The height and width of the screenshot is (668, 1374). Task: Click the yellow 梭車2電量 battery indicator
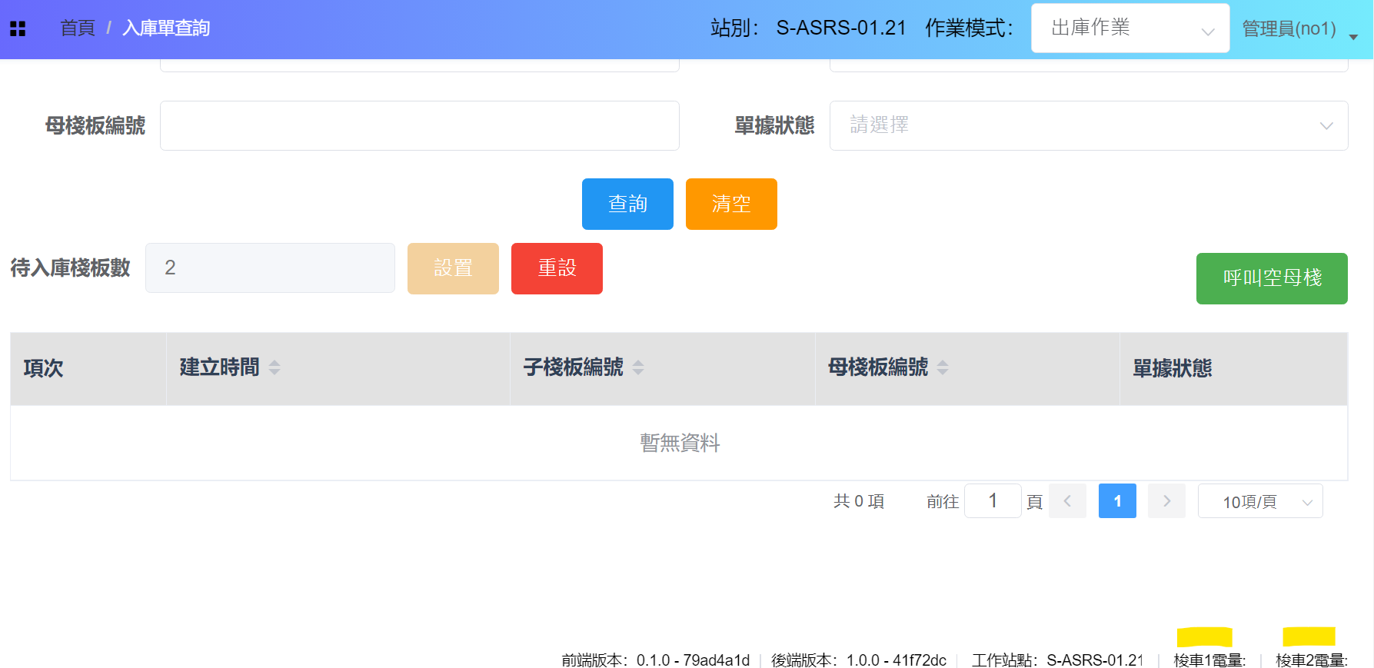pos(1309,636)
